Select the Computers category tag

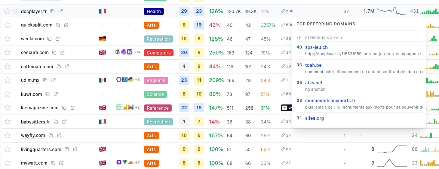coord(159,53)
